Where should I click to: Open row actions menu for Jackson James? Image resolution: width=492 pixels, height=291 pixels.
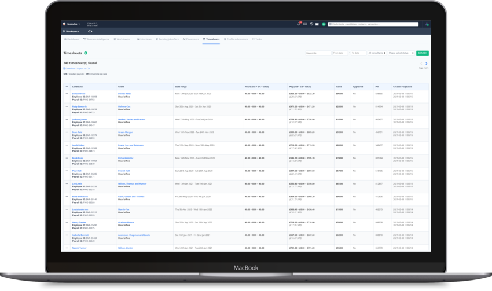click(67, 119)
